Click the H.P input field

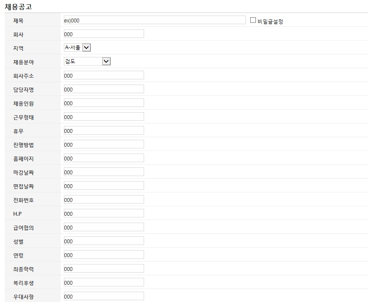point(104,213)
